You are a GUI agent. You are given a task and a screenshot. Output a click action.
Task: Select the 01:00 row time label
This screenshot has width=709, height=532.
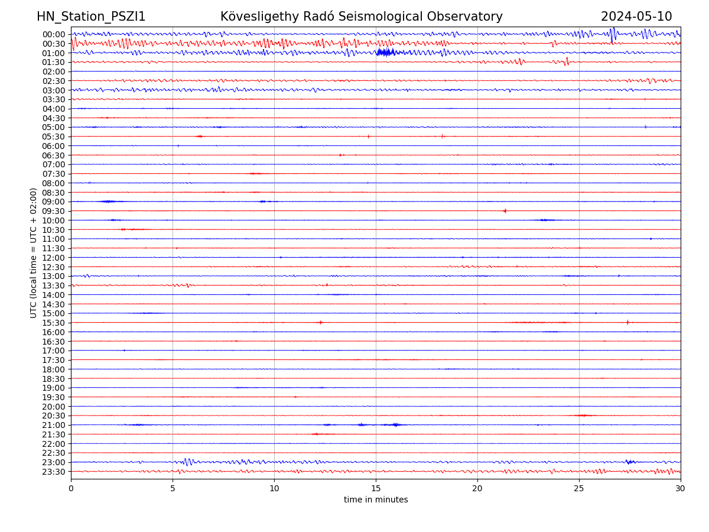[x=53, y=53]
